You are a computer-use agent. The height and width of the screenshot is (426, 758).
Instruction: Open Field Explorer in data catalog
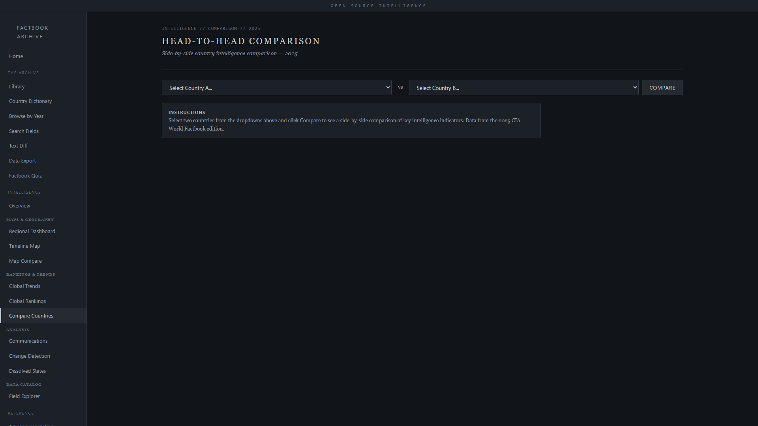point(24,396)
